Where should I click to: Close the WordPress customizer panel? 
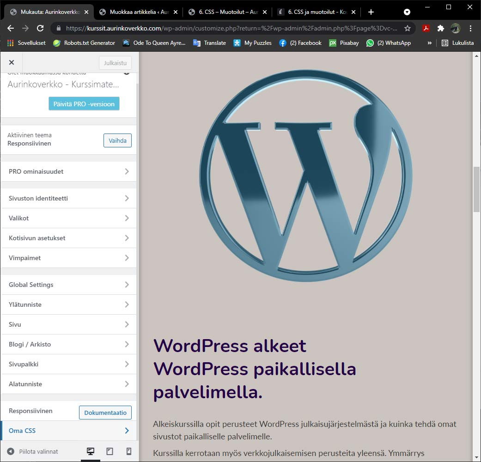(12, 62)
